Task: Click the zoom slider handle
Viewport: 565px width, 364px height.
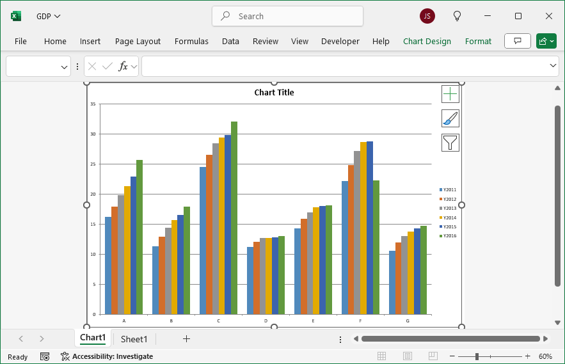Action: click(477, 356)
